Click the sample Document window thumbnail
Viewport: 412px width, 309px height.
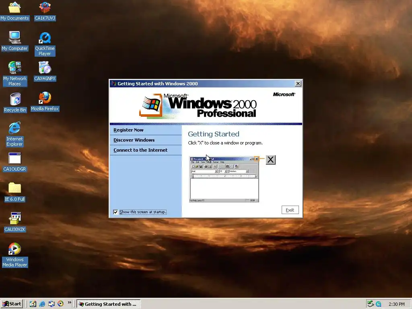(224, 179)
